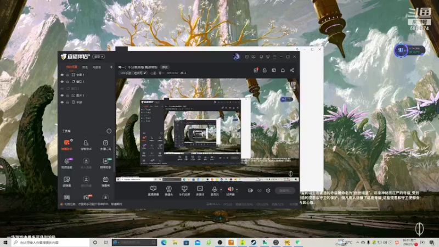Click the modify button next to the stream title

[165, 67]
